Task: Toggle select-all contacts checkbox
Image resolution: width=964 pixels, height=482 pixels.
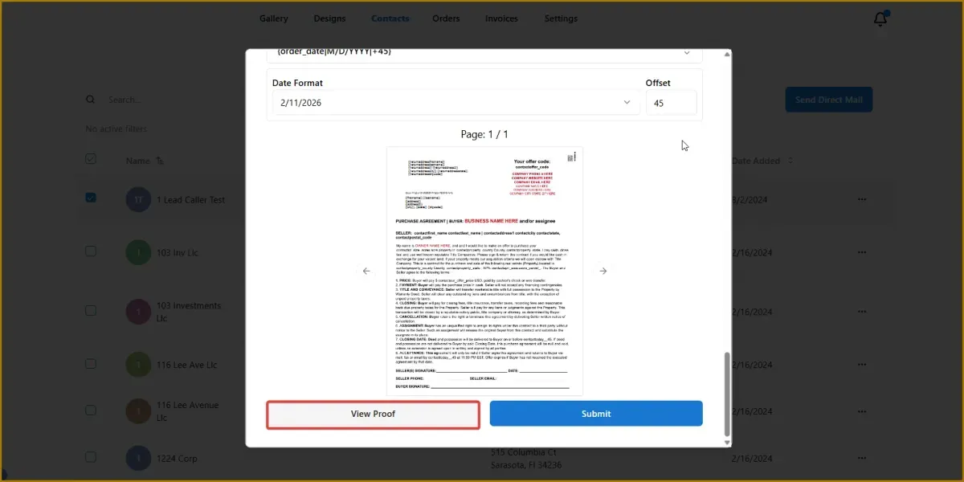Action: coord(91,159)
